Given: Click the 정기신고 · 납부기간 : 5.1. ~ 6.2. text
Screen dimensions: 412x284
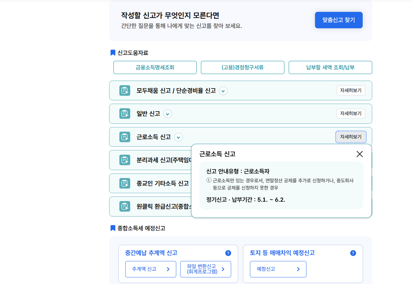Looking at the screenshot, I should [246, 199].
